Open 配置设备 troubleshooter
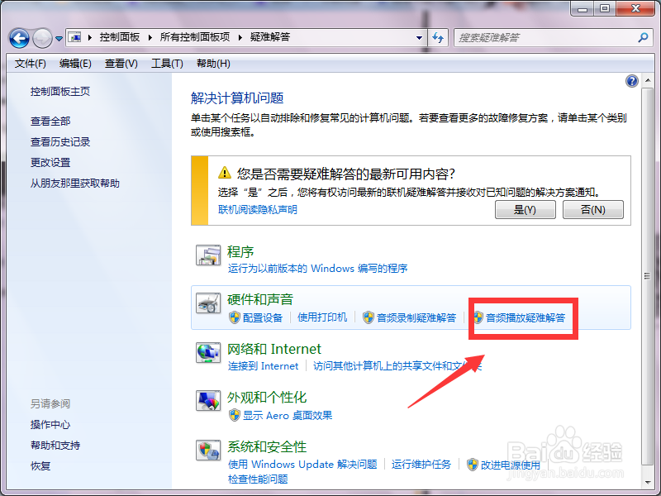Viewport: 661px width, 496px height. pos(263,318)
